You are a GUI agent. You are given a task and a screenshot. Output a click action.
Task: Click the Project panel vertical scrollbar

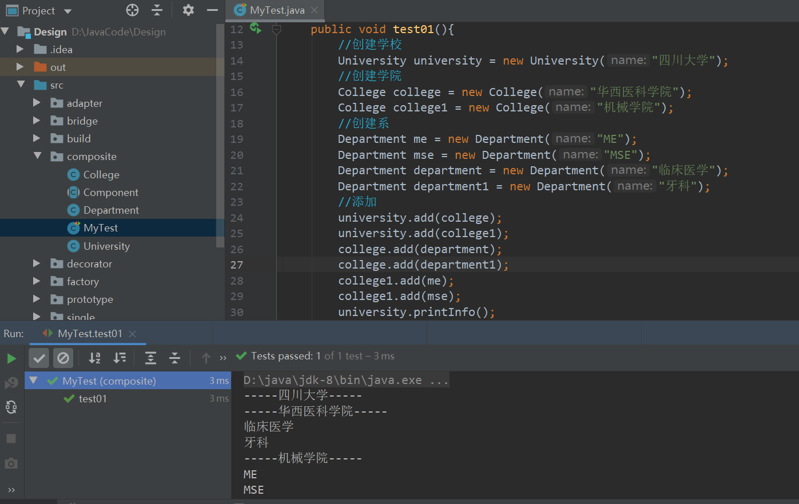[x=220, y=134]
